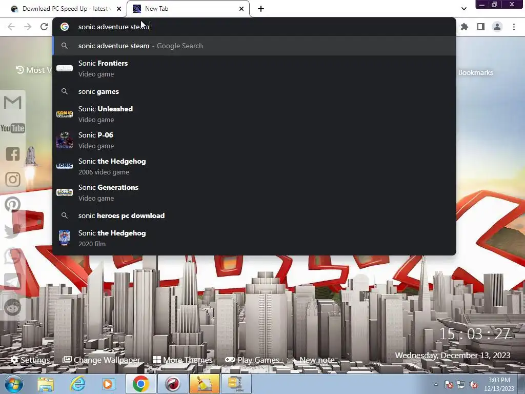Open the profile avatar menu
This screenshot has width=525, height=394.
[497, 27]
